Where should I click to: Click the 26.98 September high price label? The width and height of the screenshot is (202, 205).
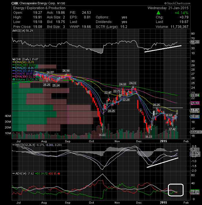66,71
